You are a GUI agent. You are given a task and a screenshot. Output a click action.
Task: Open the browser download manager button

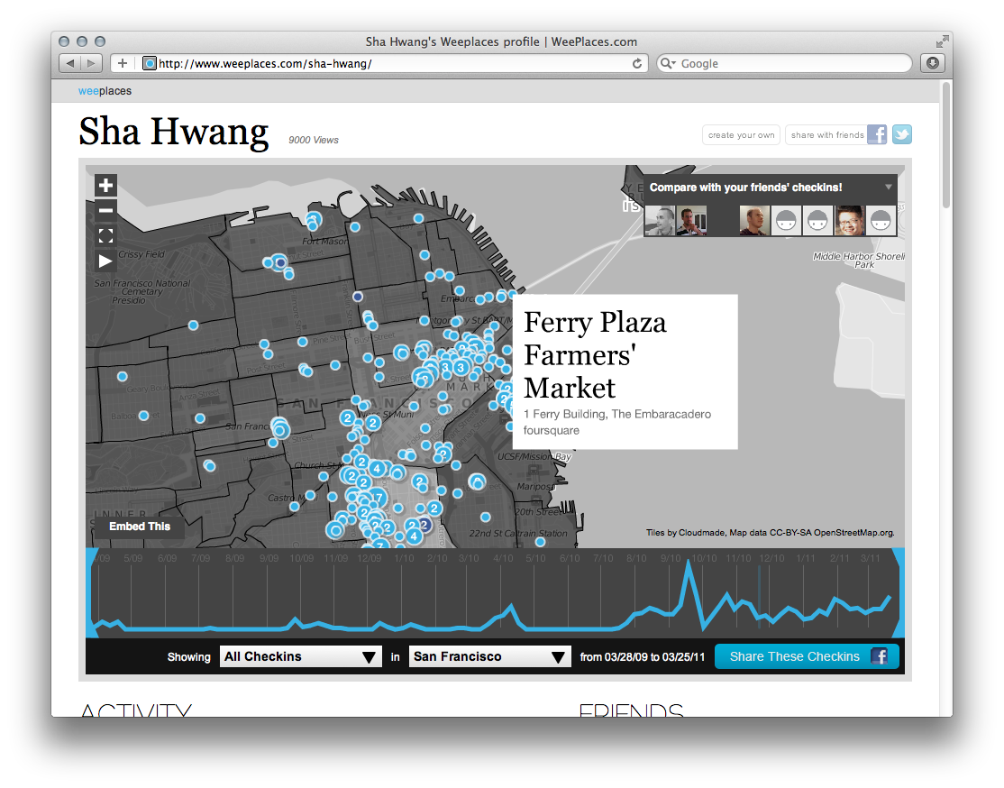click(x=932, y=63)
